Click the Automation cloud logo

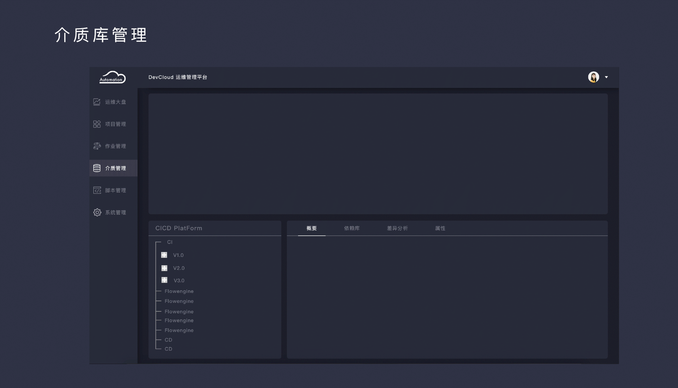pyautogui.click(x=112, y=77)
